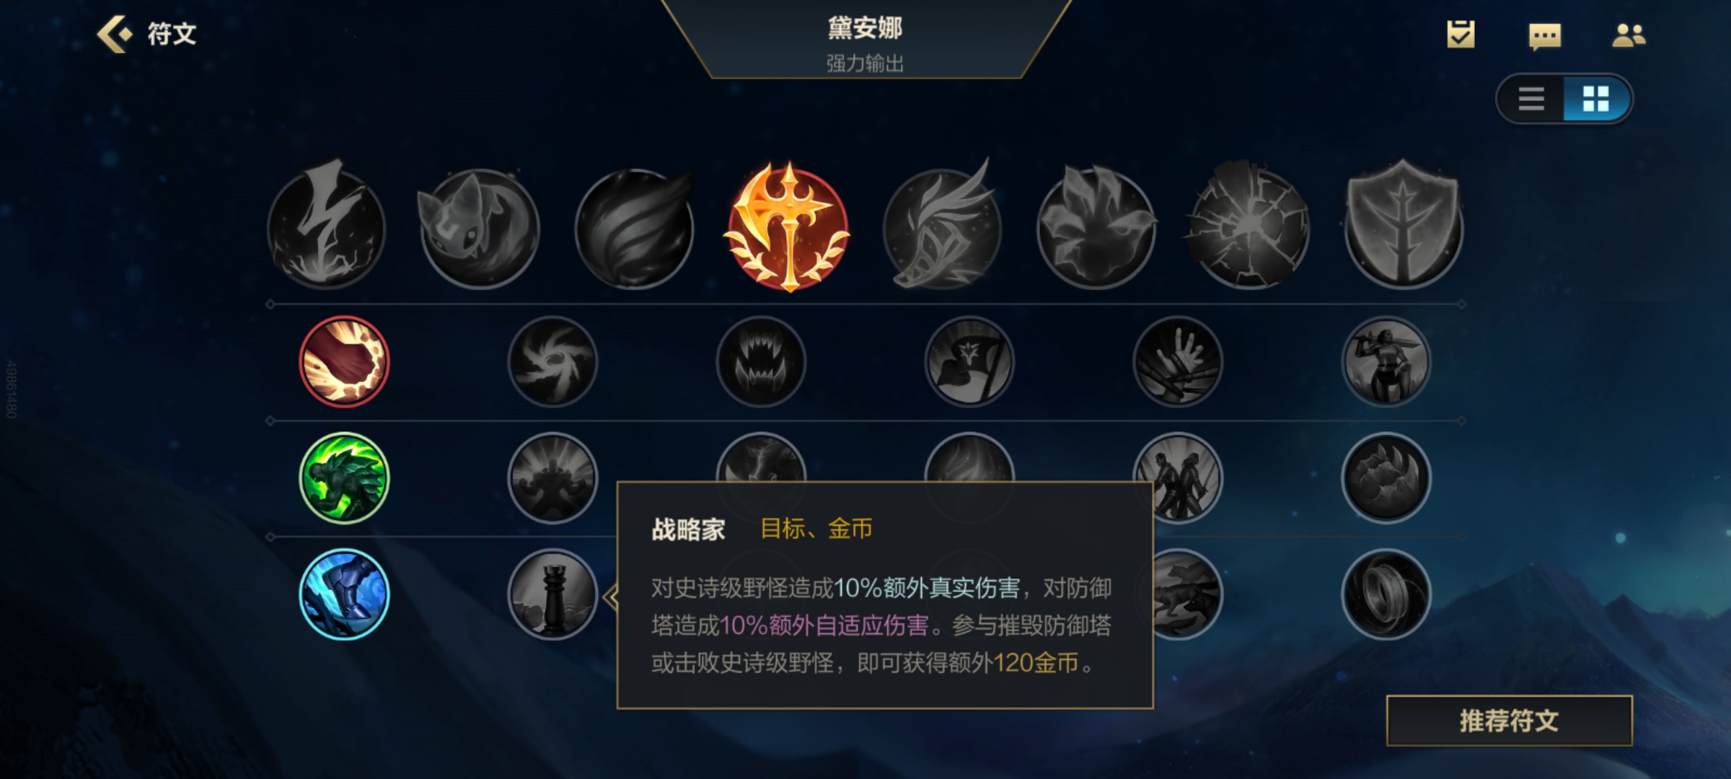Screen dimensions: 1731x779
Task: Pick the shield-shaped Aftershock keystone rune
Action: (x=1404, y=225)
